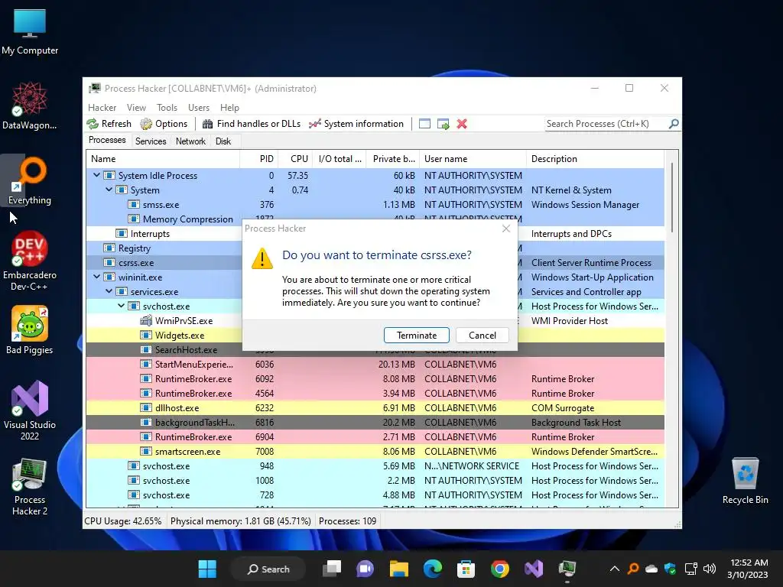This screenshot has height=587, width=783.
Task: Open the Help menu
Action: (229, 107)
